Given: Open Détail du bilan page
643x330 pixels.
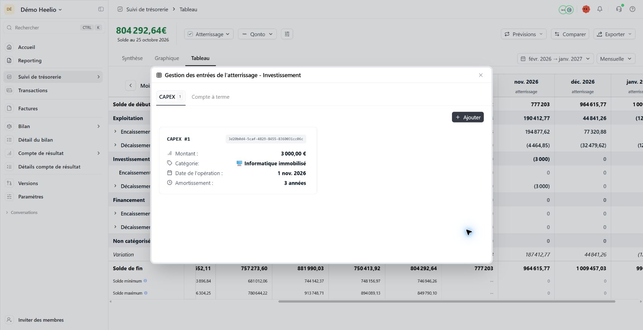Looking at the screenshot, I should coord(53,140).
